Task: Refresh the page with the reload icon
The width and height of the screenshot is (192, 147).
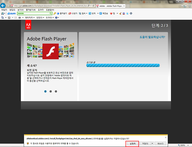Action: point(93,6)
